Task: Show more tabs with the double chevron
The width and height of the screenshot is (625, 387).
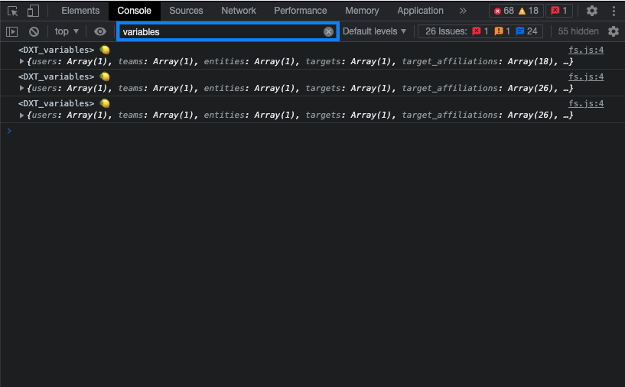Action: click(x=463, y=11)
